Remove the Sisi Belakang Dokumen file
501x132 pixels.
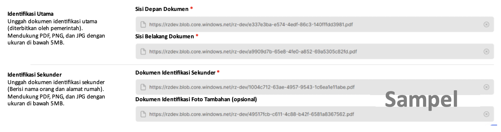coord(486,52)
